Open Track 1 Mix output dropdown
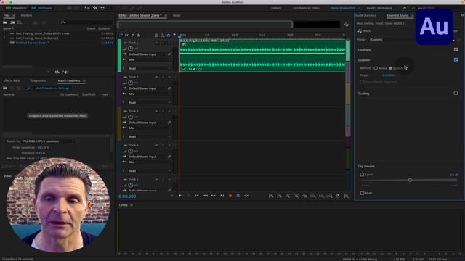Image resolution: width=465 pixels, height=261 pixels. (150, 59)
